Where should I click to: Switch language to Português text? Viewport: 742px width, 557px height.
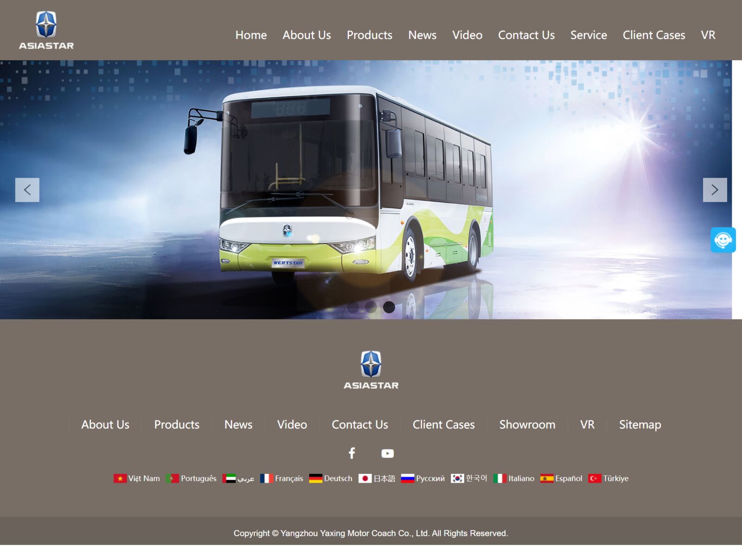pyautogui.click(x=198, y=478)
